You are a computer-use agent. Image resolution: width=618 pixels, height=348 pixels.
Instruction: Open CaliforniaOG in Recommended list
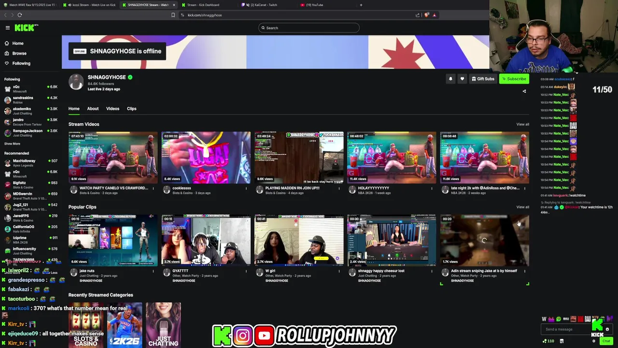[31, 229]
